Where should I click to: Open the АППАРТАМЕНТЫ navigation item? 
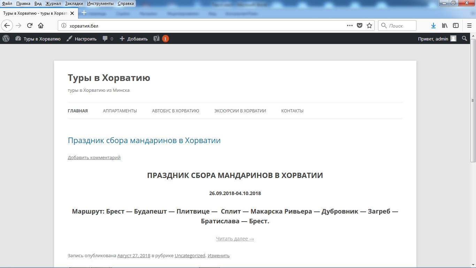pos(120,111)
